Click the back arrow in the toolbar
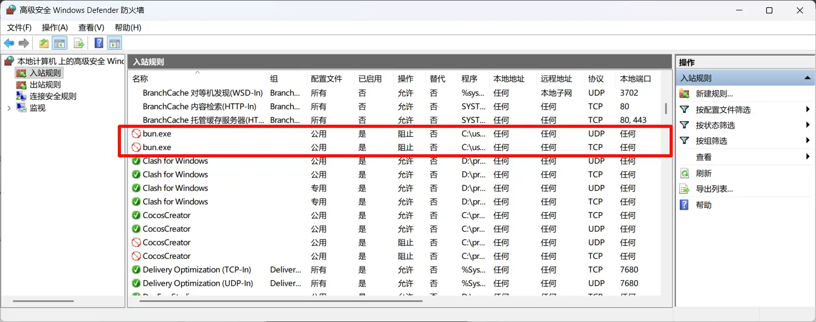This screenshot has width=816, height=322. point(9,43)
